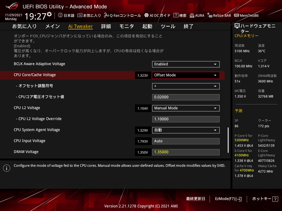Screen dimensions: 282x211
Task: Open CPU System Agent Voltage 自動 dropdown
Action: point(186,130)
